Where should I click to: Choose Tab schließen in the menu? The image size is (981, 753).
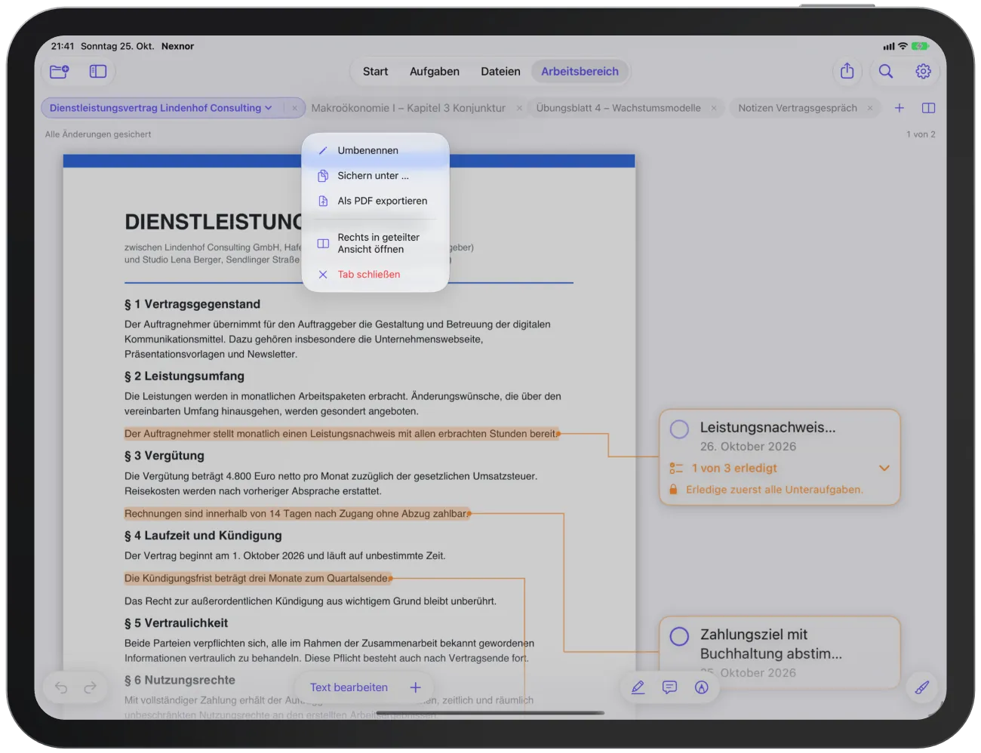pos(375,275)
